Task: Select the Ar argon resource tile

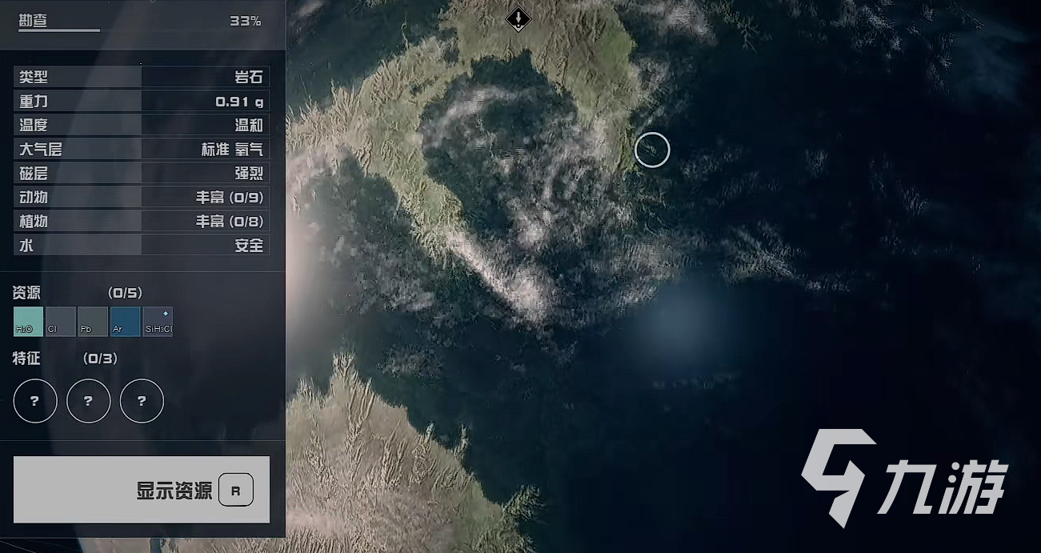Action: click(x=126, y=322)
